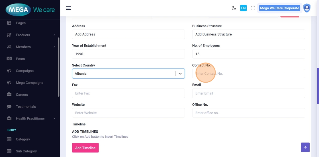Click the fullscreen expand icon

(253, 8)
